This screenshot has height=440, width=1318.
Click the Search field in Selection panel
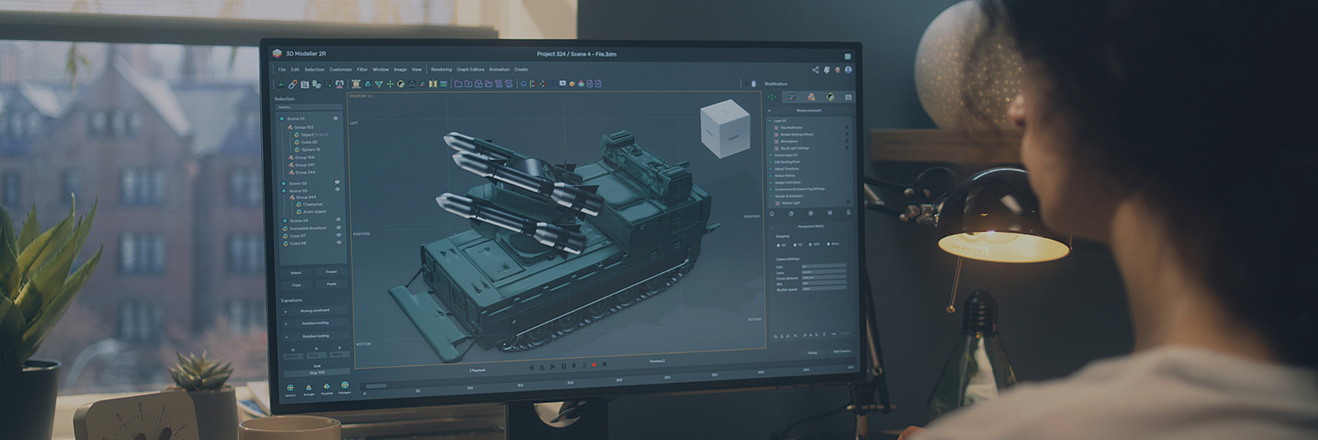pos(309,107)
